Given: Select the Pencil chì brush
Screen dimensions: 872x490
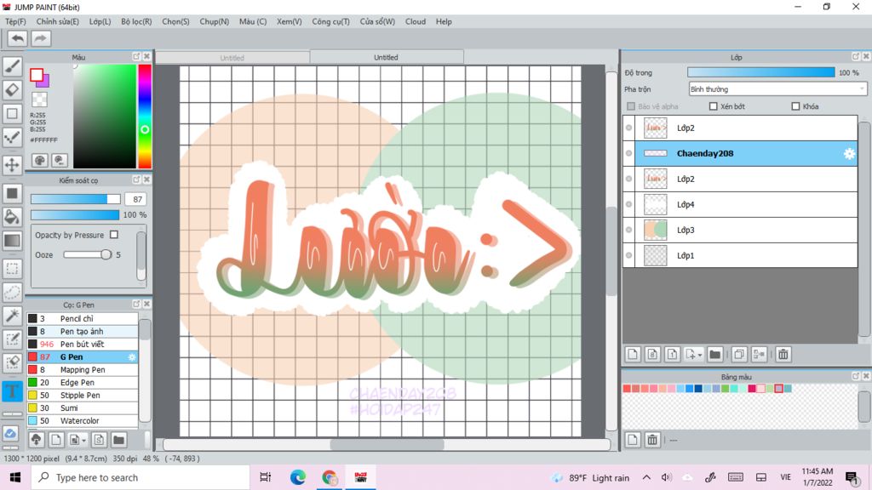Looking at the screenshot, I should point(83,318).
